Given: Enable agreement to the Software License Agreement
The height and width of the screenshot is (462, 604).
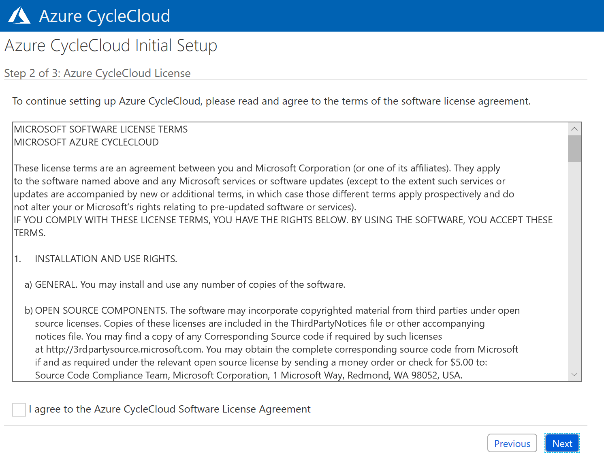Looking at the screenshot, I should (x=19, y=409).
